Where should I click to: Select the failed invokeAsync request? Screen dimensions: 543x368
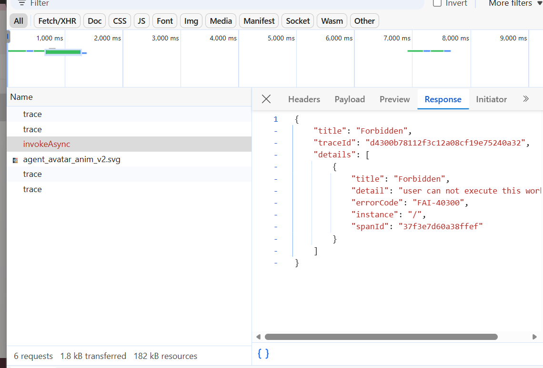click(47, 144)
